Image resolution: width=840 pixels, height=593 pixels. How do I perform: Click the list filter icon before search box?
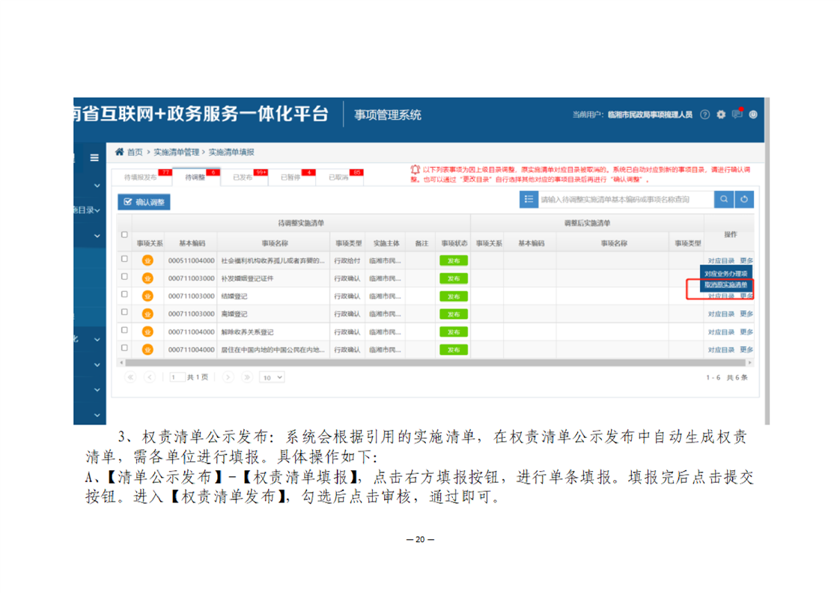click(x=529, y=199)
